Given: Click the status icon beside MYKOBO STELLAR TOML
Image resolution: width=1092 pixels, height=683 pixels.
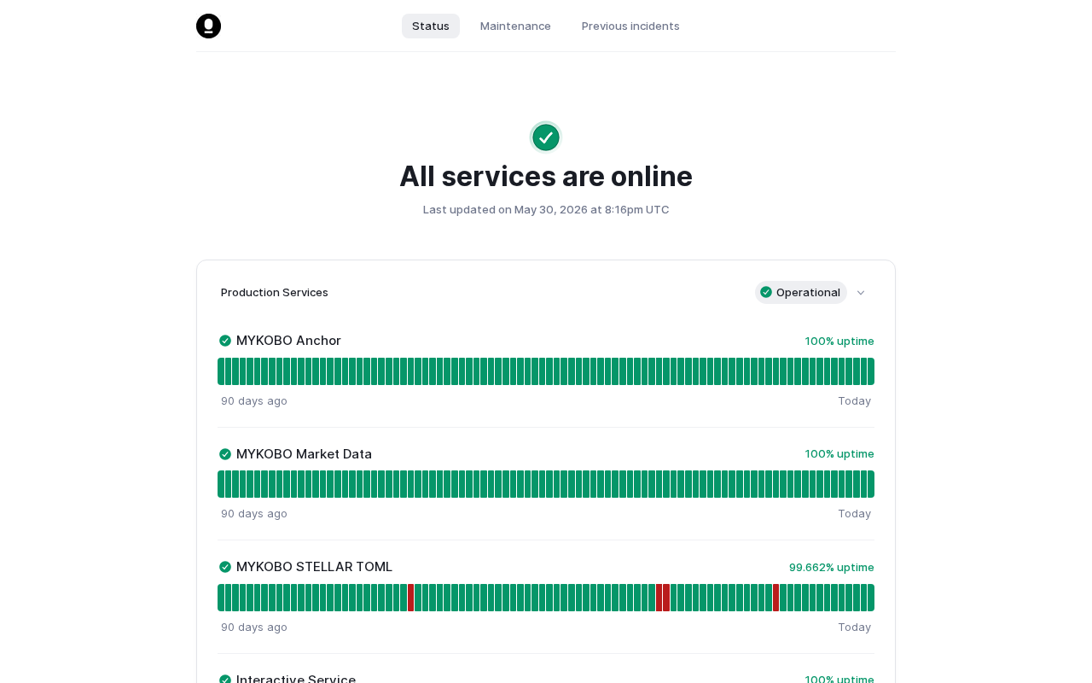Looking at the screenshot, I should pos(225,567).
